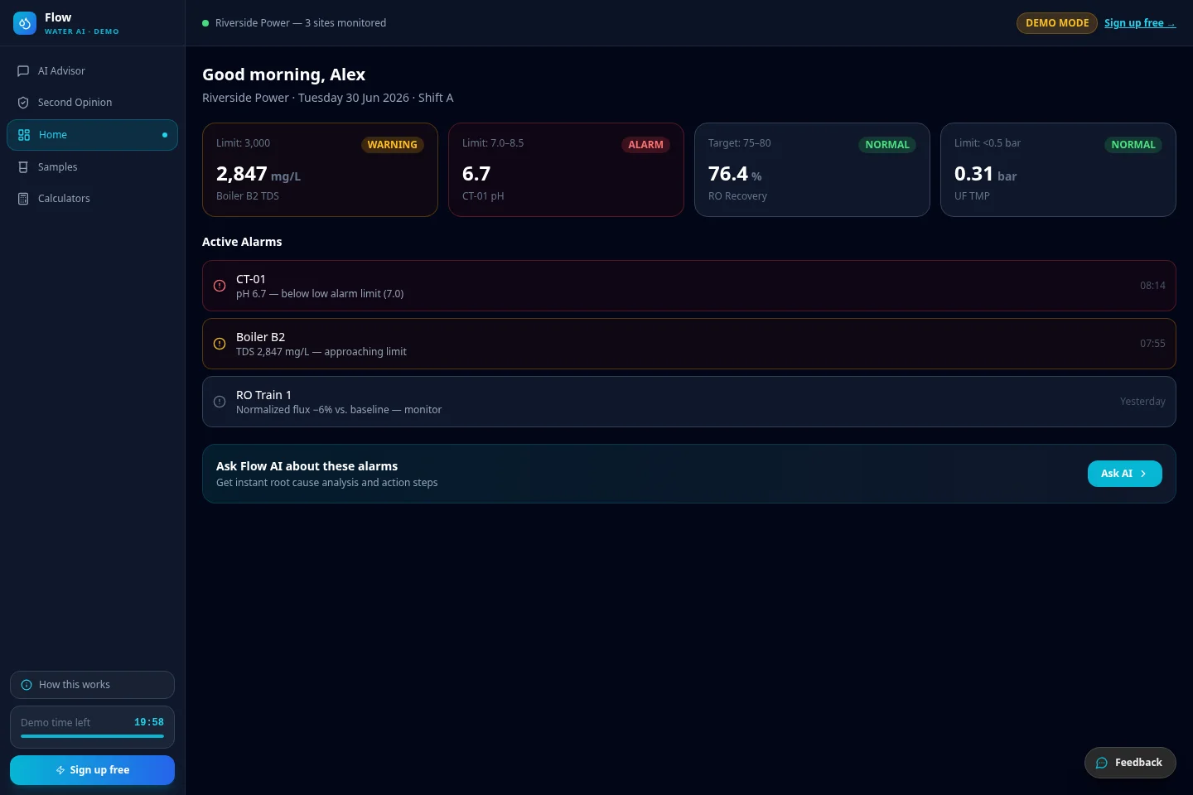Click the ALARM status badge
The height and width of the screenshot is (795, 1193).
coord(645,145)
